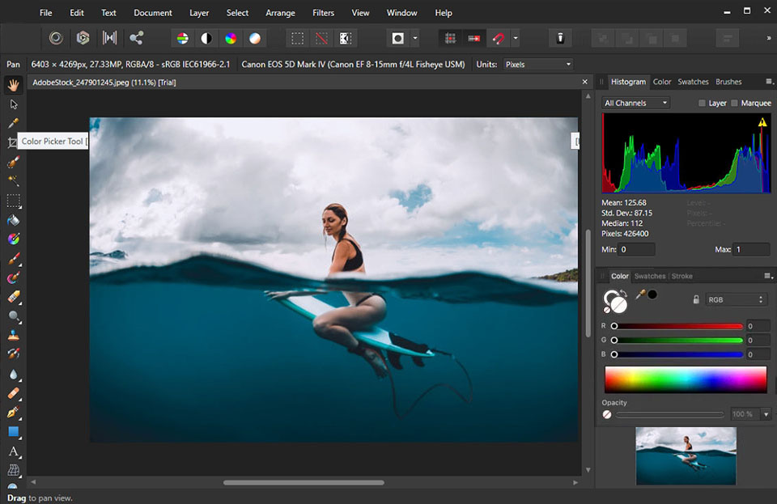The image size is (777, 504).
Task: Switch to the Stroke tab
Action: click(x=681, y=276)
